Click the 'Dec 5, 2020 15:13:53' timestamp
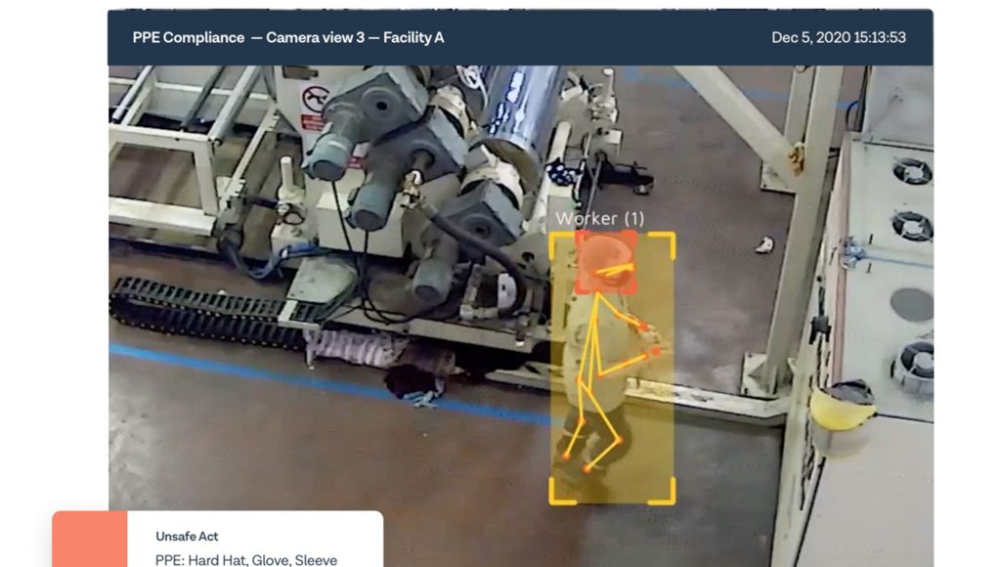 (838, 38)
